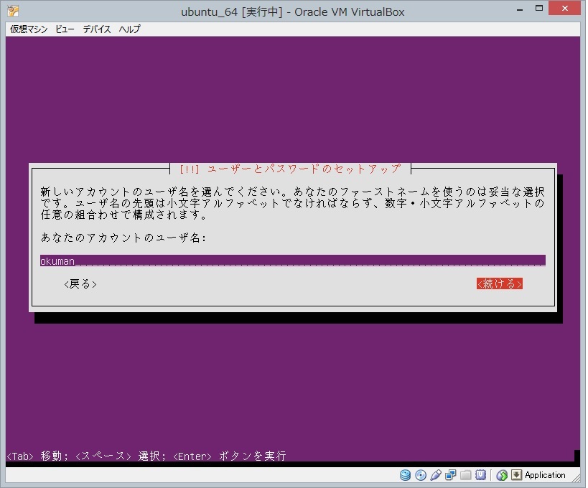
Task: Open the ビュー menu
Action: tap(65, 29)
